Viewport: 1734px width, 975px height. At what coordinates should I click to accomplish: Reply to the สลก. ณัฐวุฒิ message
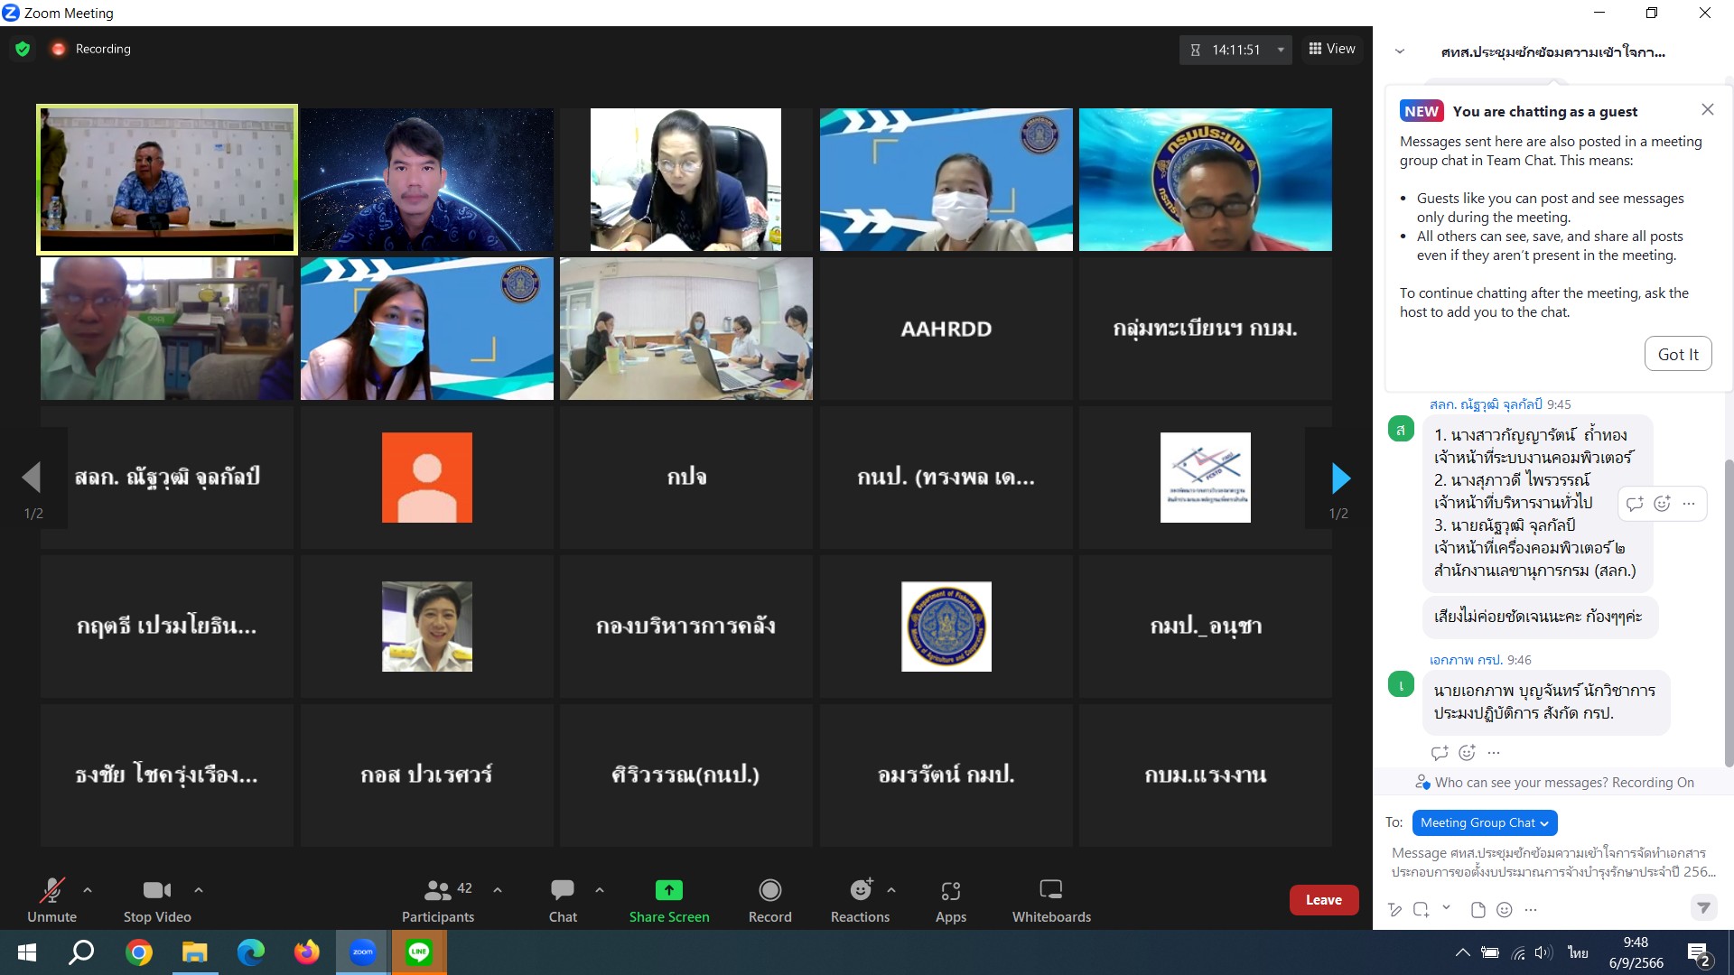(x=1635, y=504)
